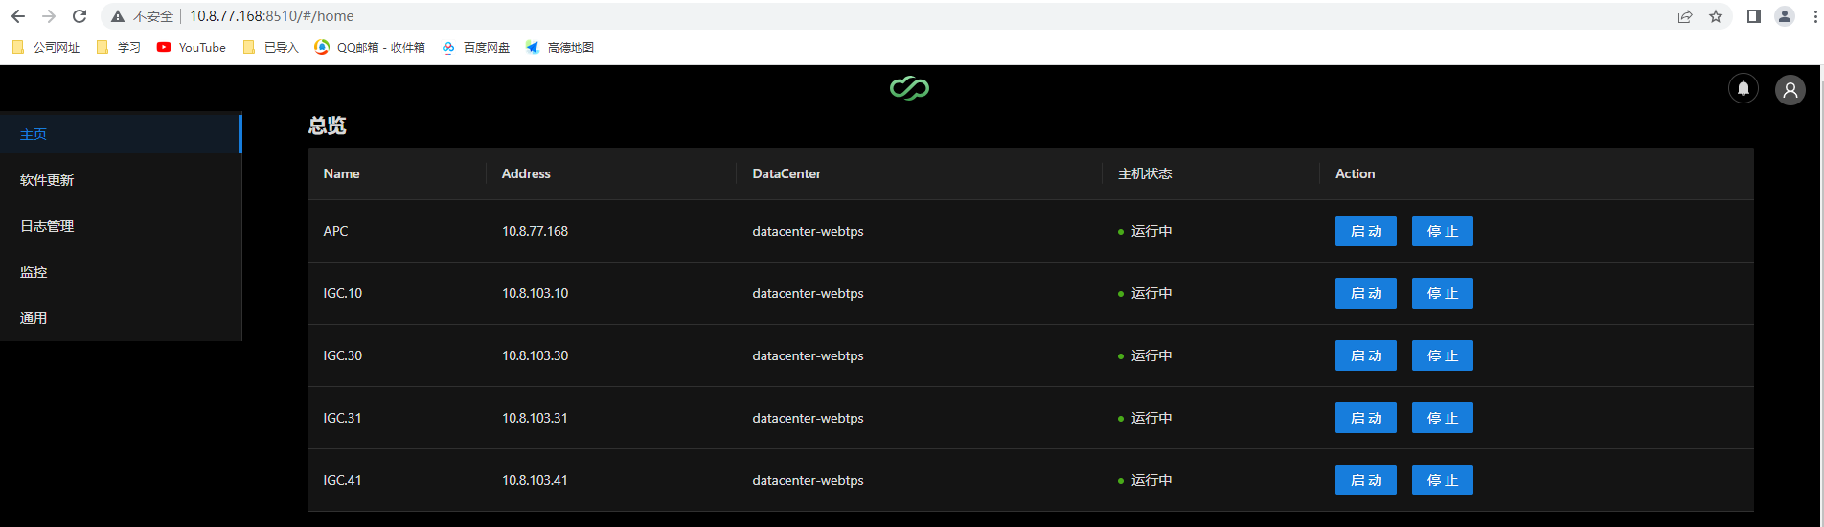Open 日志管理 from the sidebar menu
Image resolution: width=1824 pixels, height=527 pixels.
[x=47, y=226]
